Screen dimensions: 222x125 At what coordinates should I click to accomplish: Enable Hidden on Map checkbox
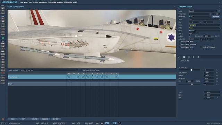tap(180, 42)
